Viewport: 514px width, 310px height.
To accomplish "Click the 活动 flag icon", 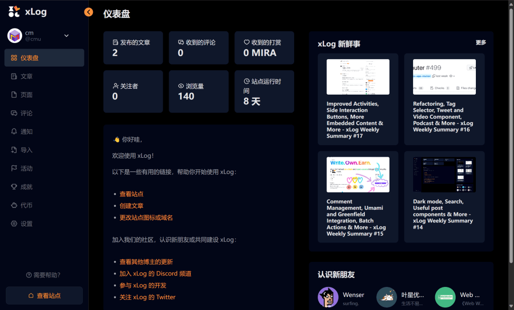I will [x=14, y=168].
